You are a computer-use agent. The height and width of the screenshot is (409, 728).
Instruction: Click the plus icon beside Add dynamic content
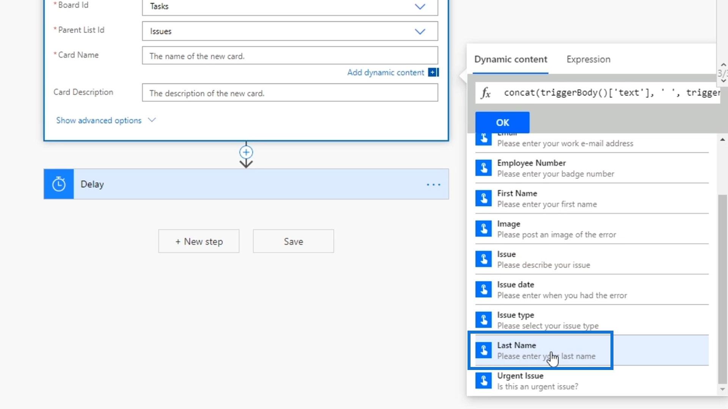(433, 72)
